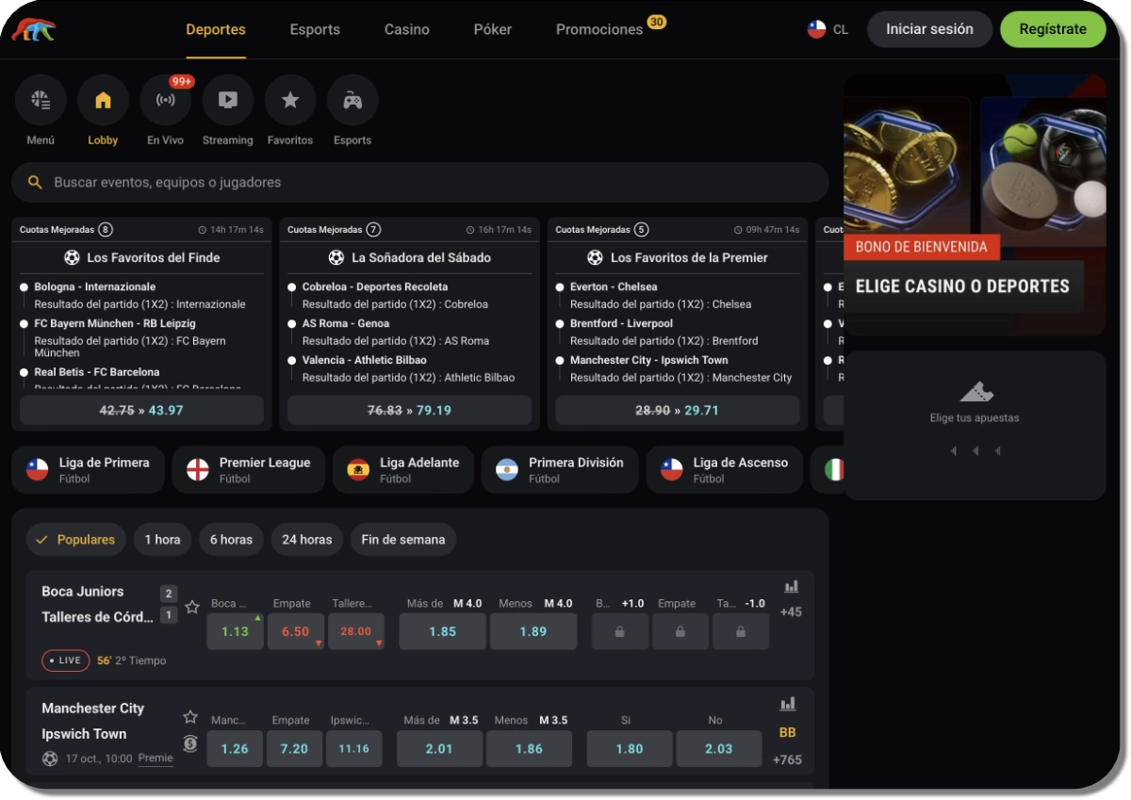Viewport: 1131px width, 800px height.
Task: Open +45 more markets for Boca match
Action: (791, 612)
